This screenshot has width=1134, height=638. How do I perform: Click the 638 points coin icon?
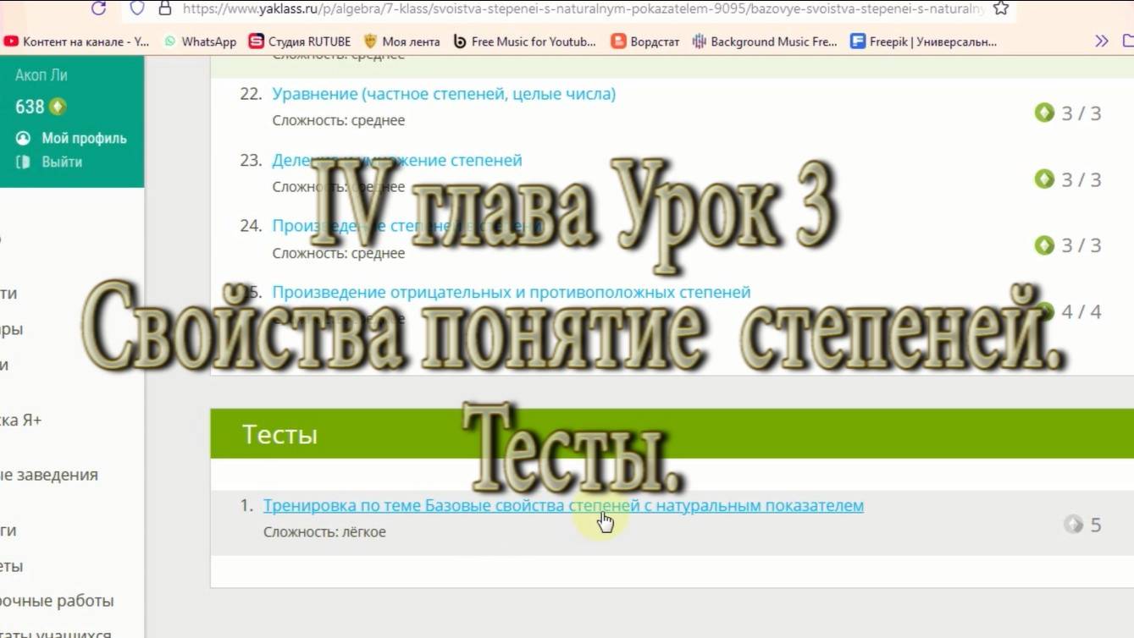[x=58, y=107]
